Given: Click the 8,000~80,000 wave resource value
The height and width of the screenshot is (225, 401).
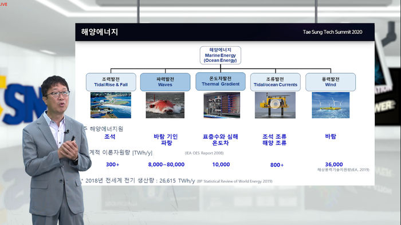Looking at the screenshot, I should point(166,164).
